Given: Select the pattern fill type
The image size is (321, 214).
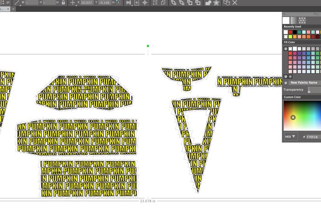Looking at the screenshot, I should 302,20.
